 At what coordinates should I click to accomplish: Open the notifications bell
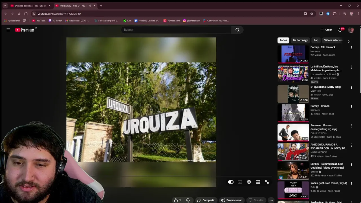(340, 30)
